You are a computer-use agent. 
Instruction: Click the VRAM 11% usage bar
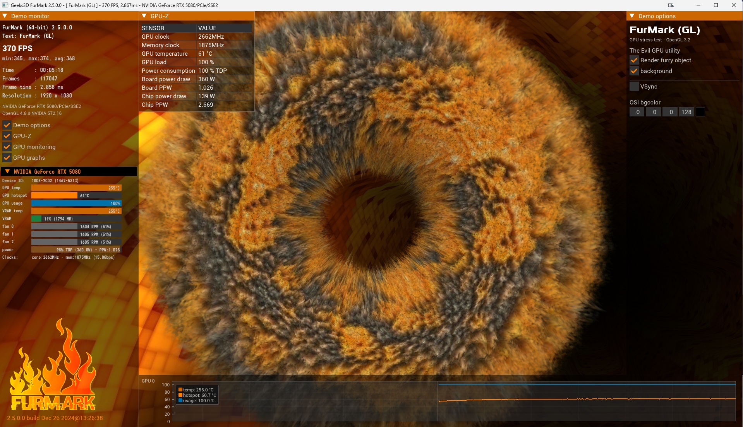[x=76, y=219]
